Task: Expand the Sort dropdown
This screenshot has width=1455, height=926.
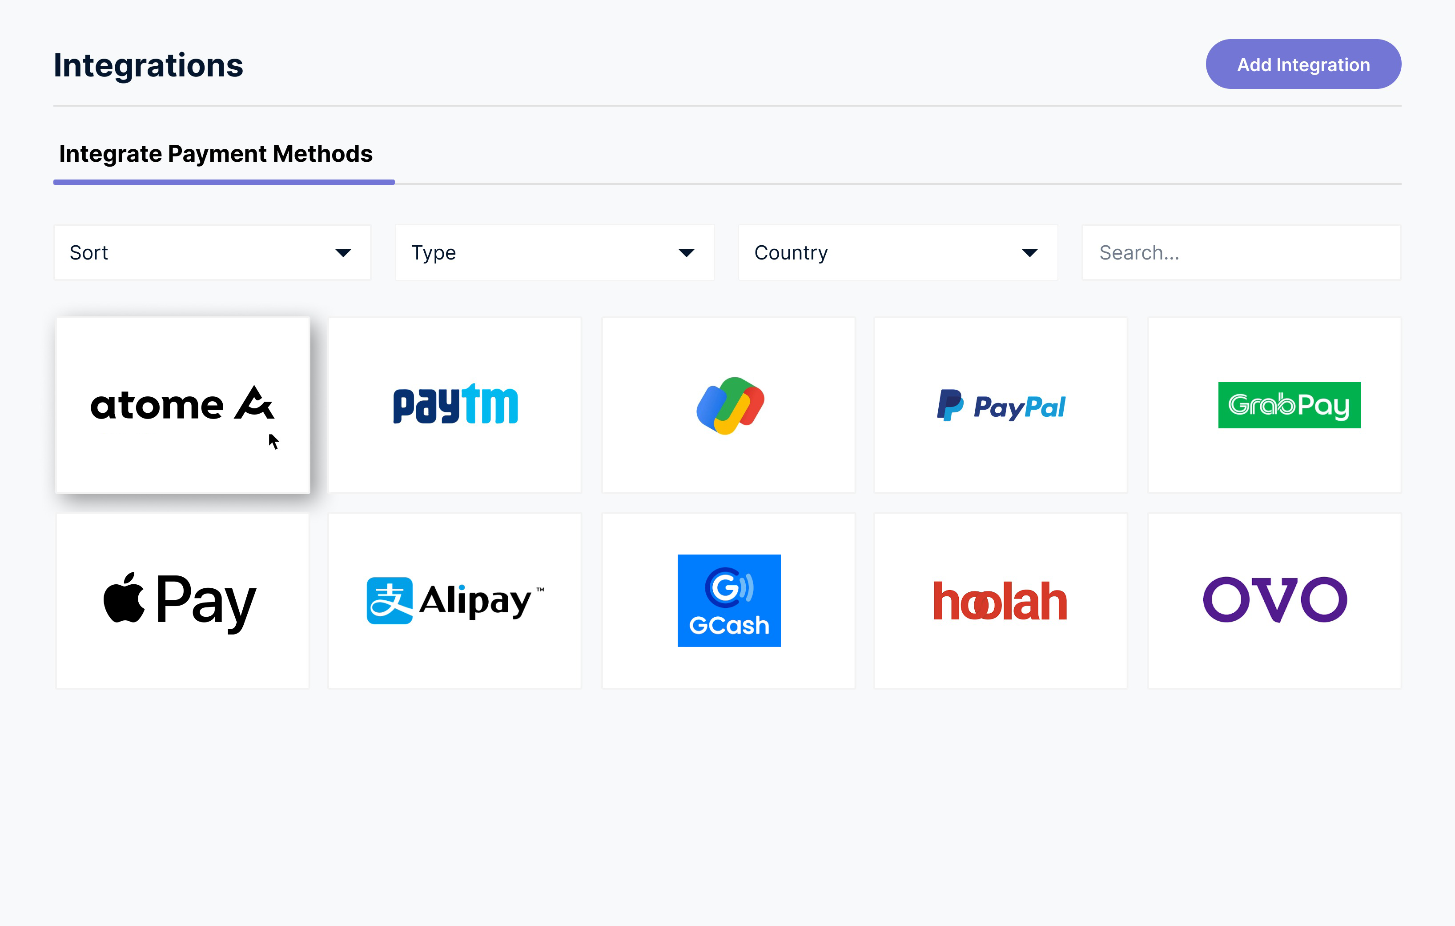Action: coord(212,252)
